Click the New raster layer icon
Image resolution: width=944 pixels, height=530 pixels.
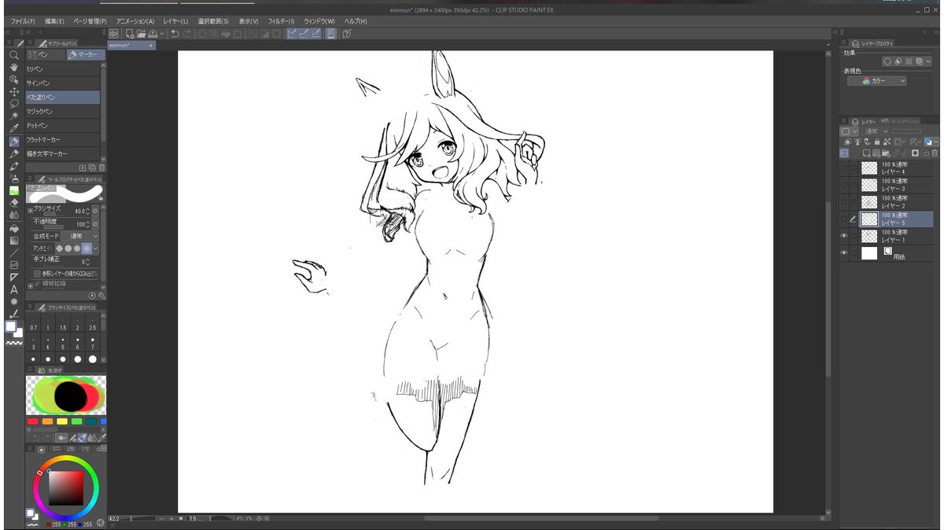866,153
